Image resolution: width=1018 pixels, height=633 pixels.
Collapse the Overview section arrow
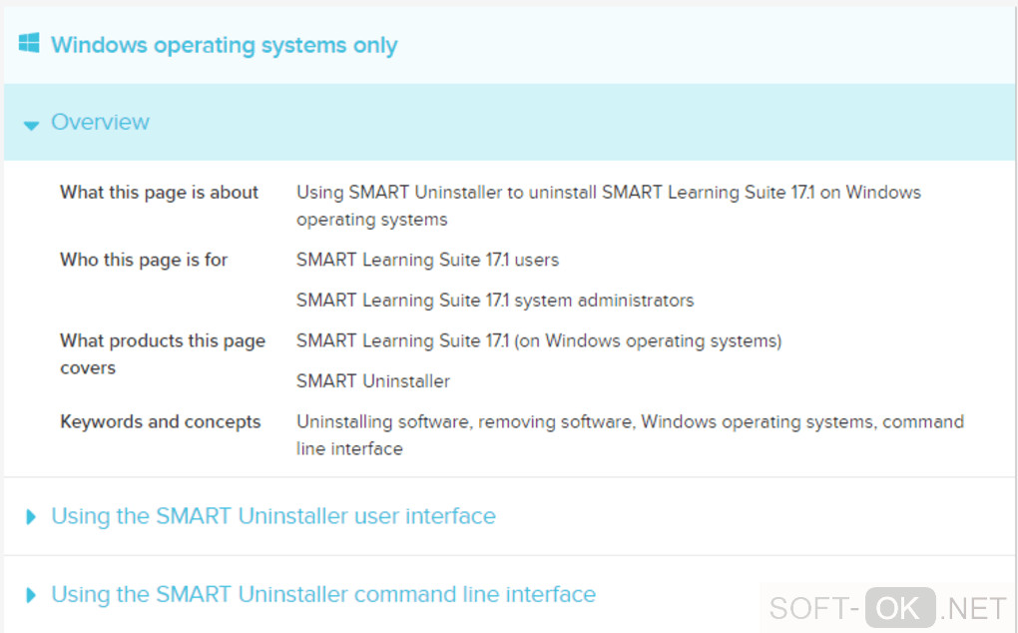pos(31,124)
